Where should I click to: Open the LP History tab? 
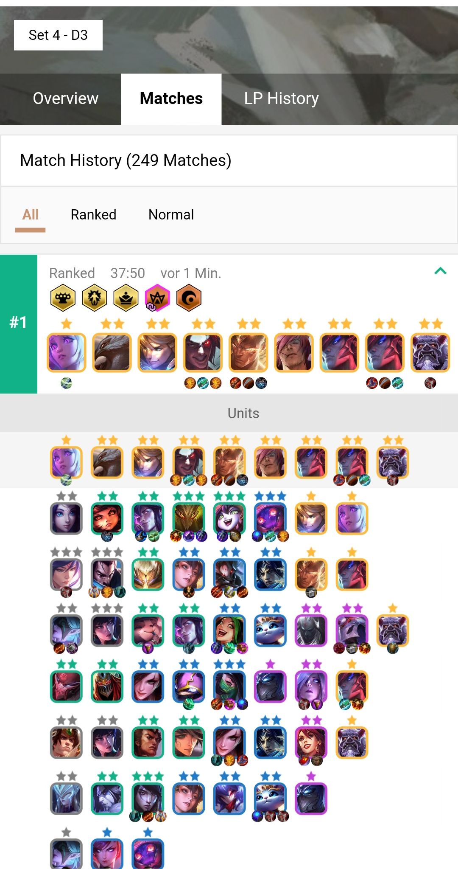coord(281,98)
